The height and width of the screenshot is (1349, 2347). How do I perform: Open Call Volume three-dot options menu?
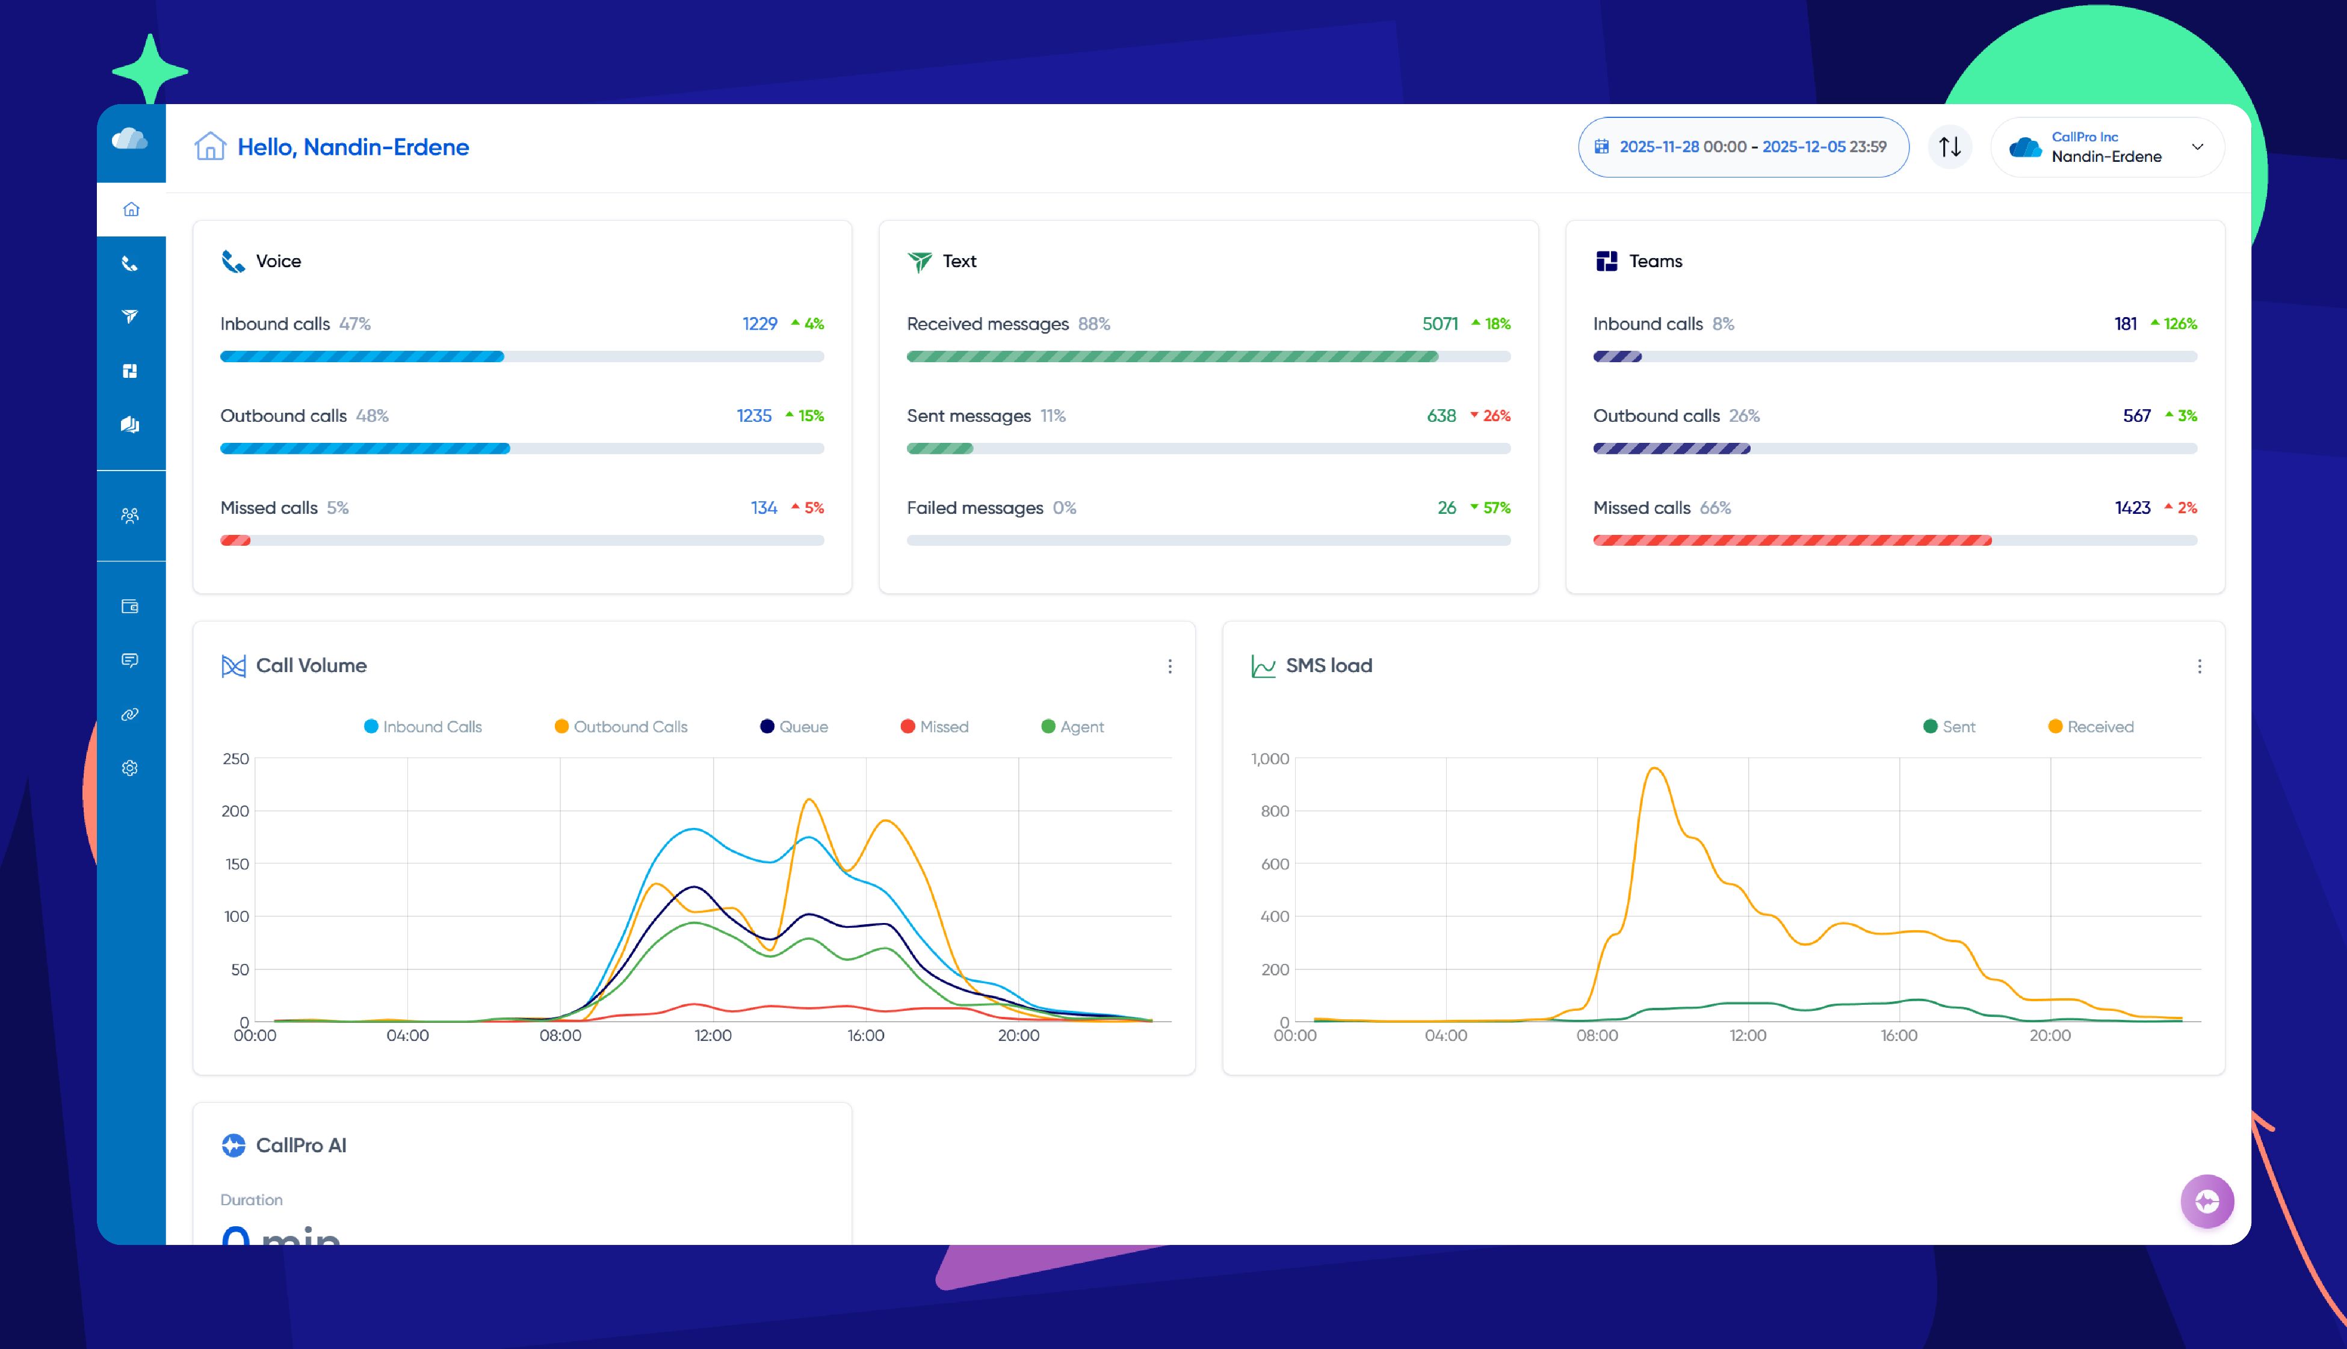(x=1169, y=666)
